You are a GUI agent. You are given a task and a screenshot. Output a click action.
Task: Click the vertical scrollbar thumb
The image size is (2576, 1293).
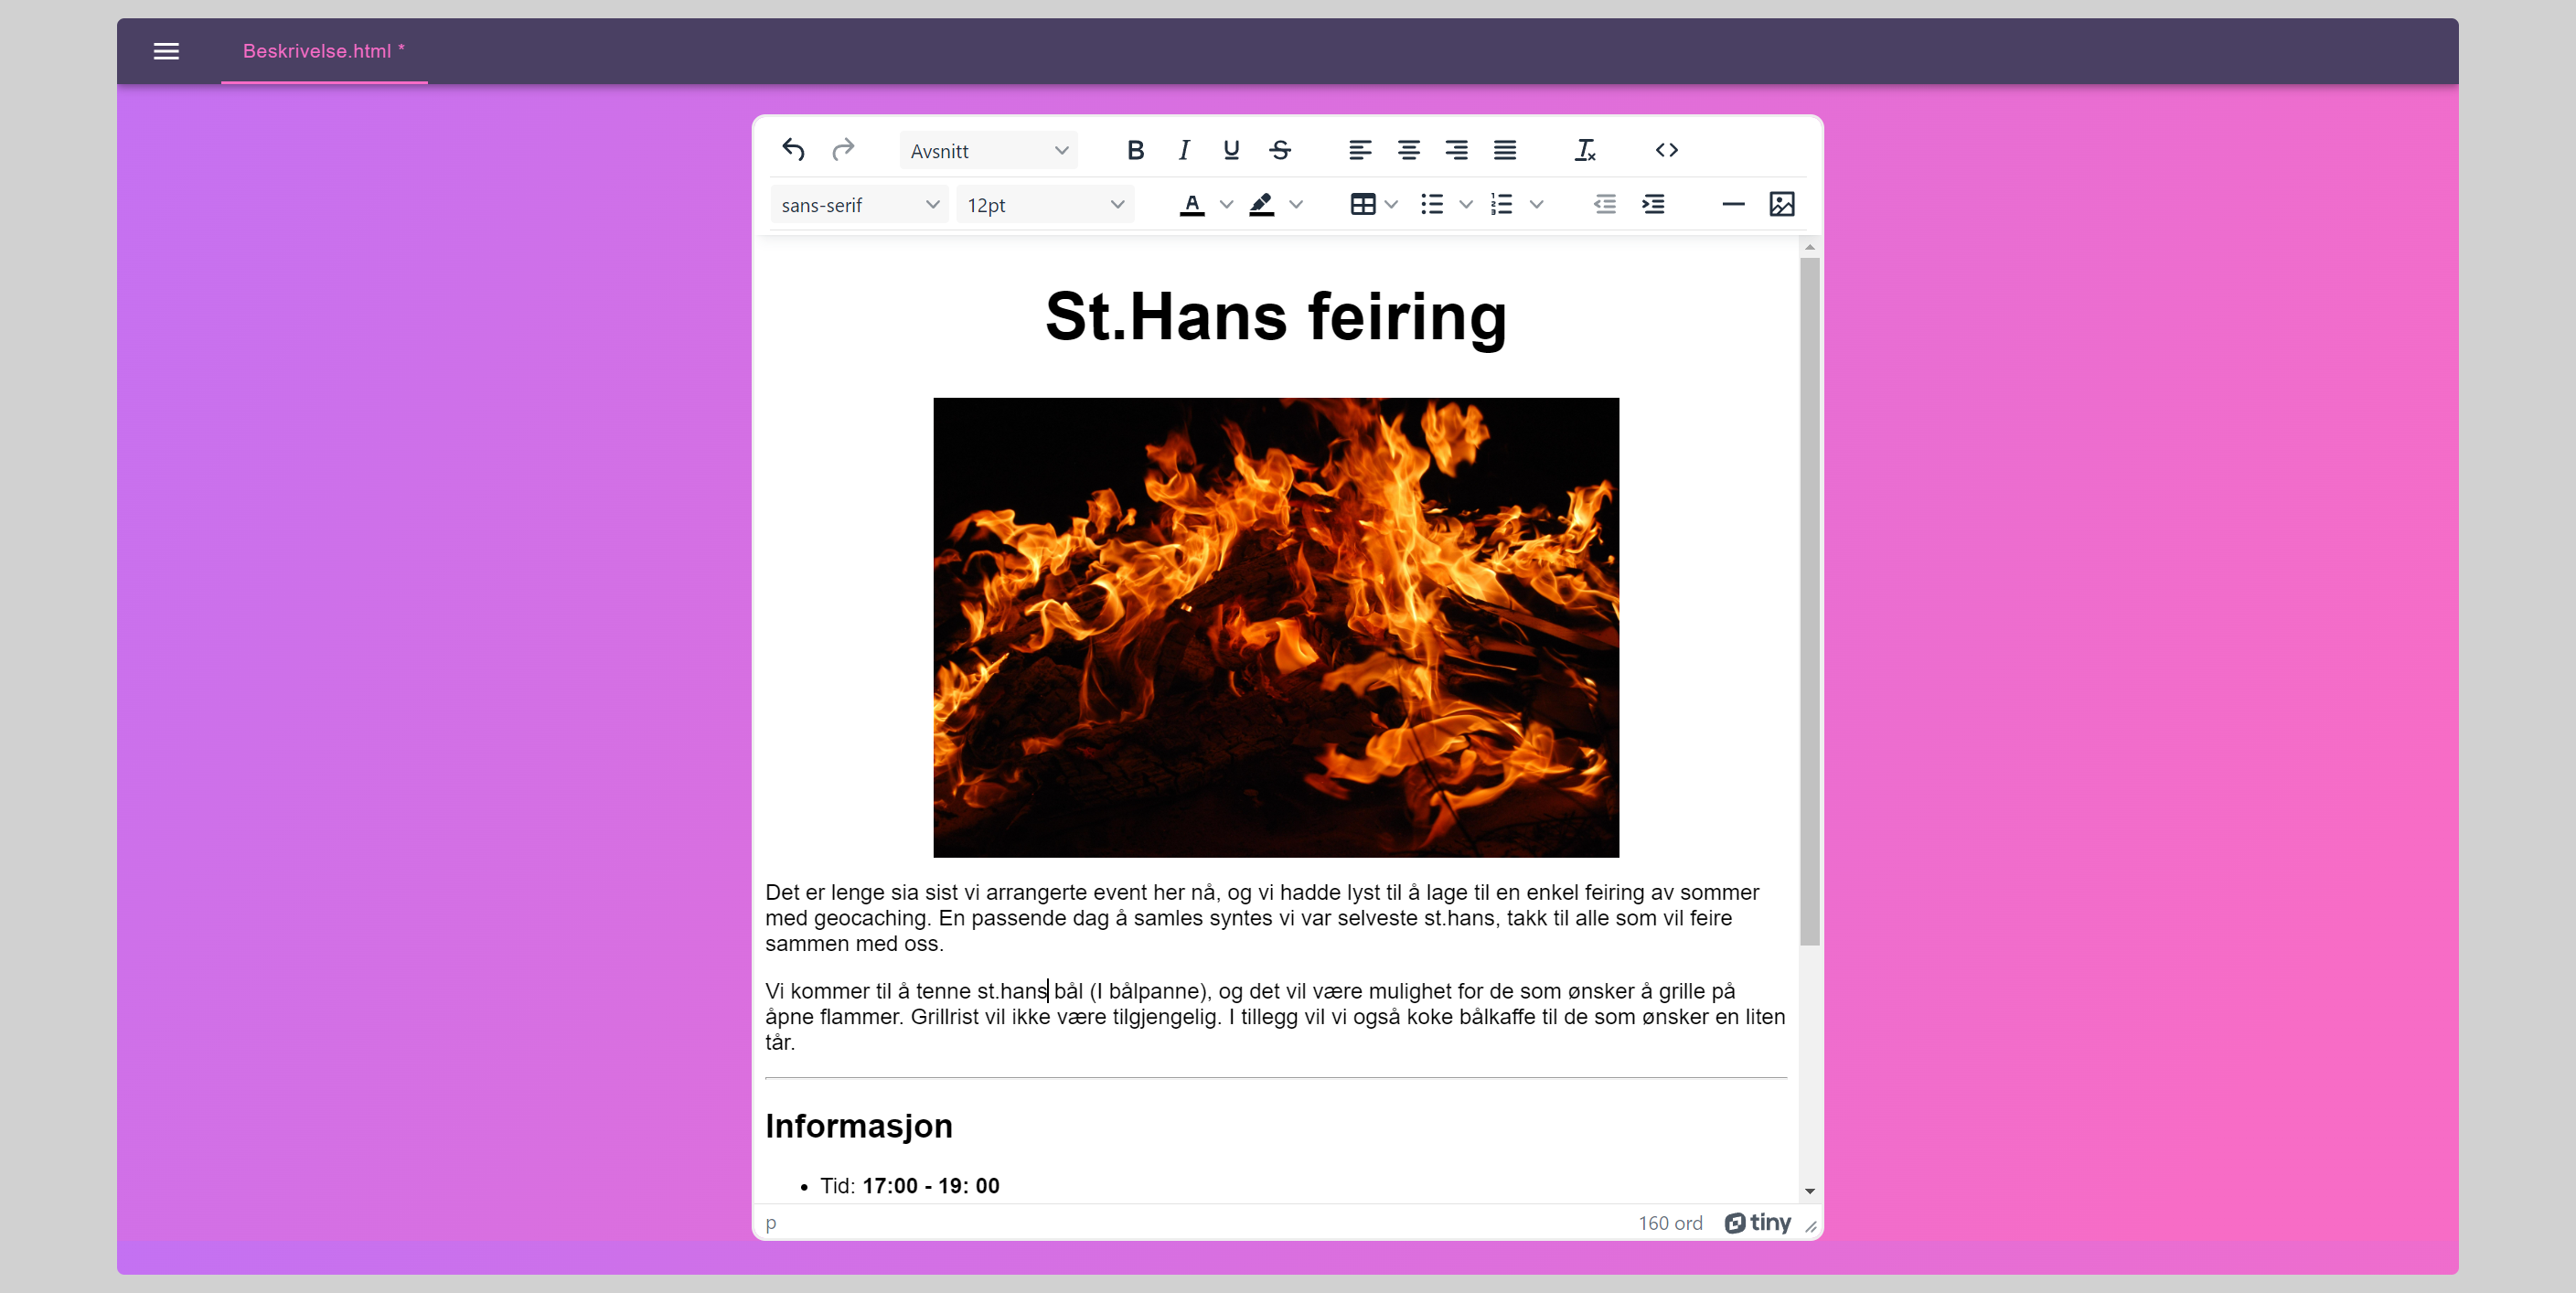(1809, 601)
